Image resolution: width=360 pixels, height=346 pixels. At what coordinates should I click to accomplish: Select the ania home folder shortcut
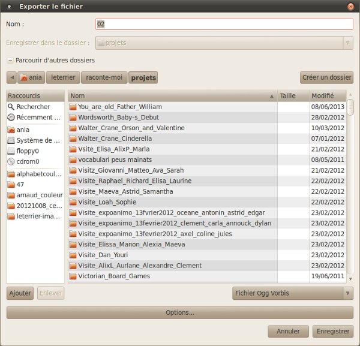(x=35, y=130)
